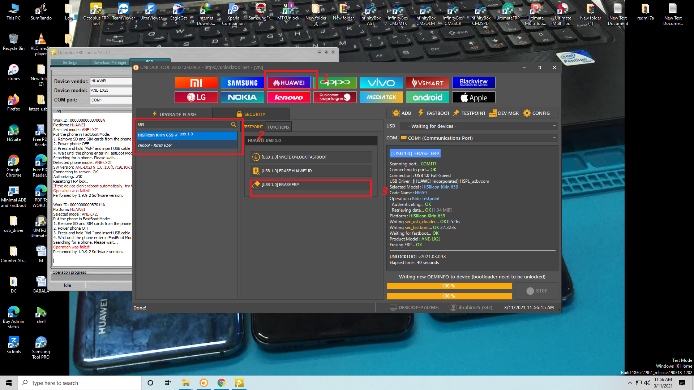Select the Vsmart brand tile
694x390 pixels.
[427, 83]
